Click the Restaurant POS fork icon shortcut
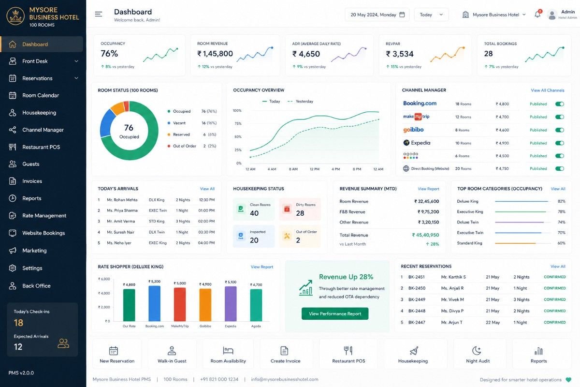The height and width of the screenshot is (387, 580). [x=348, y=350]
